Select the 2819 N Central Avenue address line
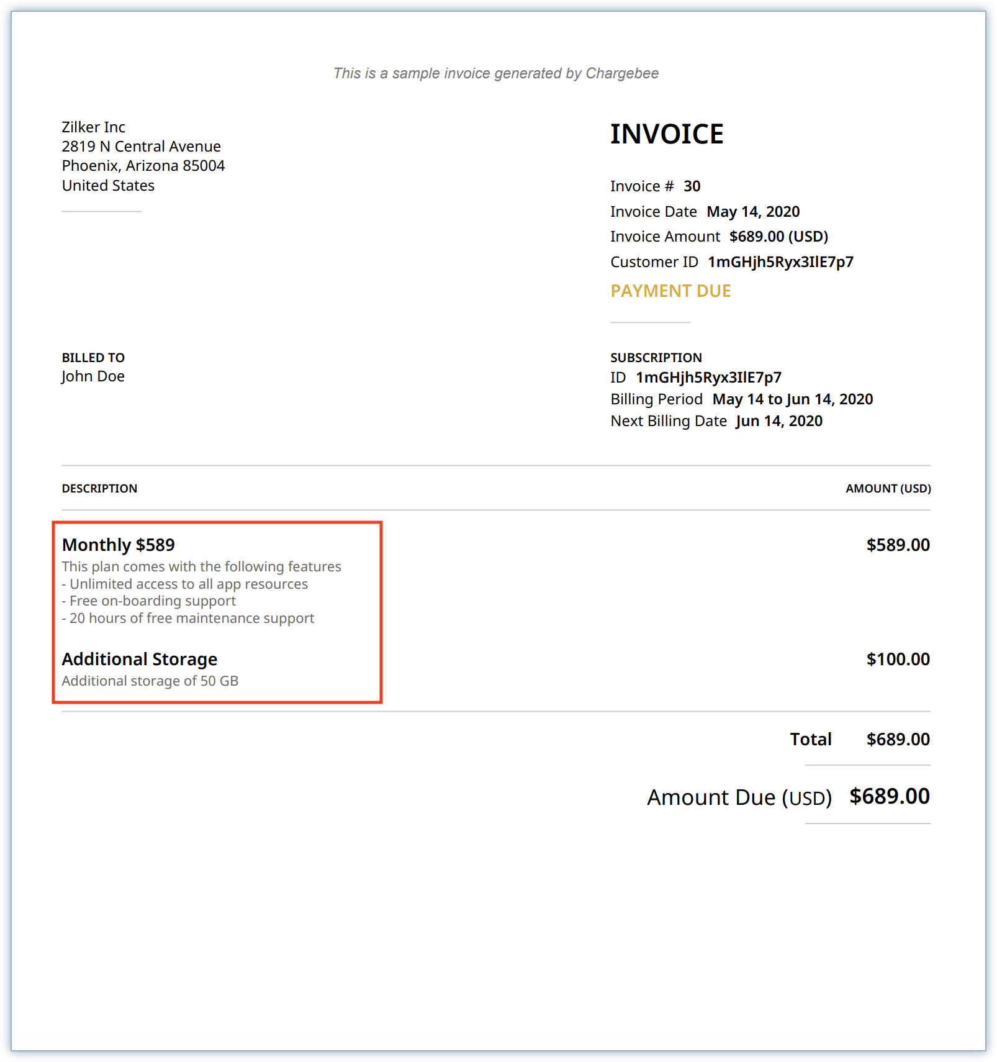 (141, 147)
